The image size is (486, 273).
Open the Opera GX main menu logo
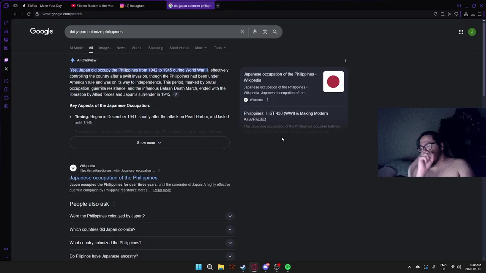coord(6,6)
